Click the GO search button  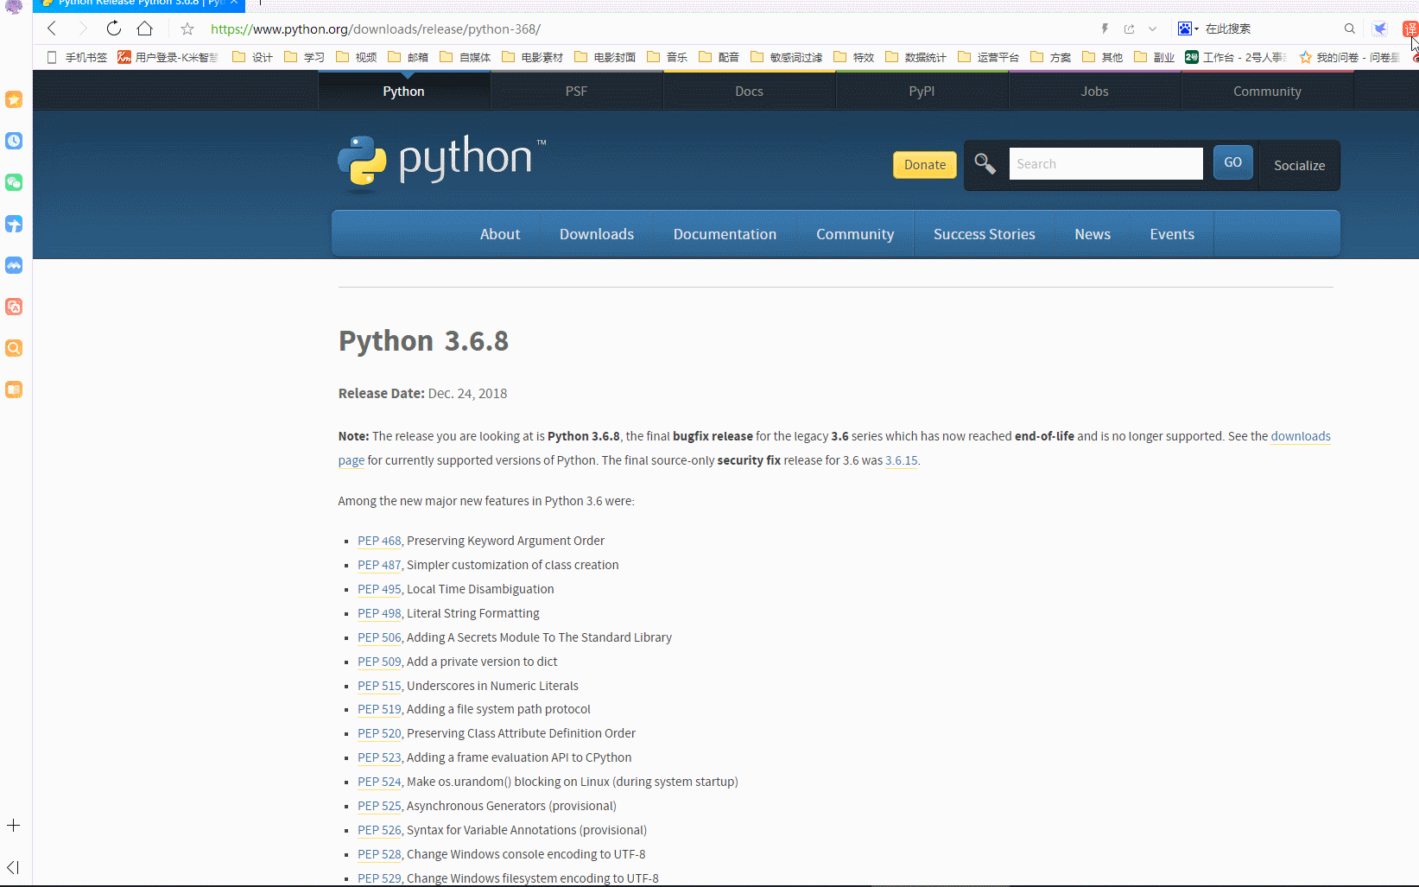coord(1232,162)
